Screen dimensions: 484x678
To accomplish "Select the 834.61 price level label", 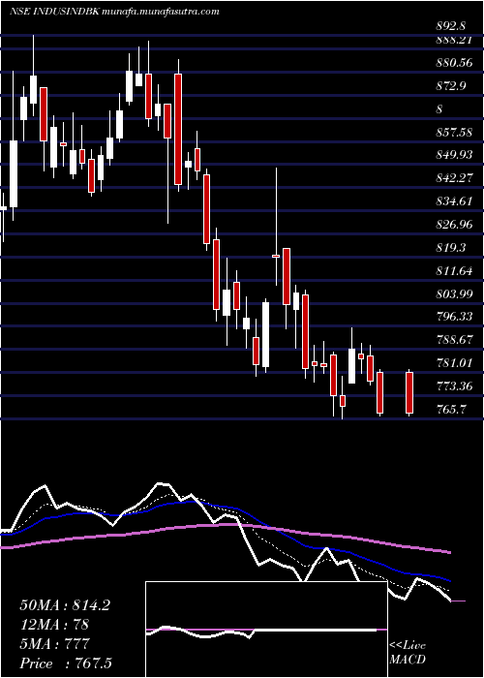I will click(x=454, y=201).
